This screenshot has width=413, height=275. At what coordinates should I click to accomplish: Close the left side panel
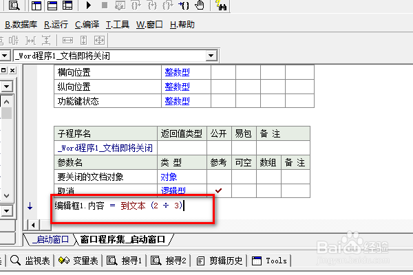pos(12,70)
